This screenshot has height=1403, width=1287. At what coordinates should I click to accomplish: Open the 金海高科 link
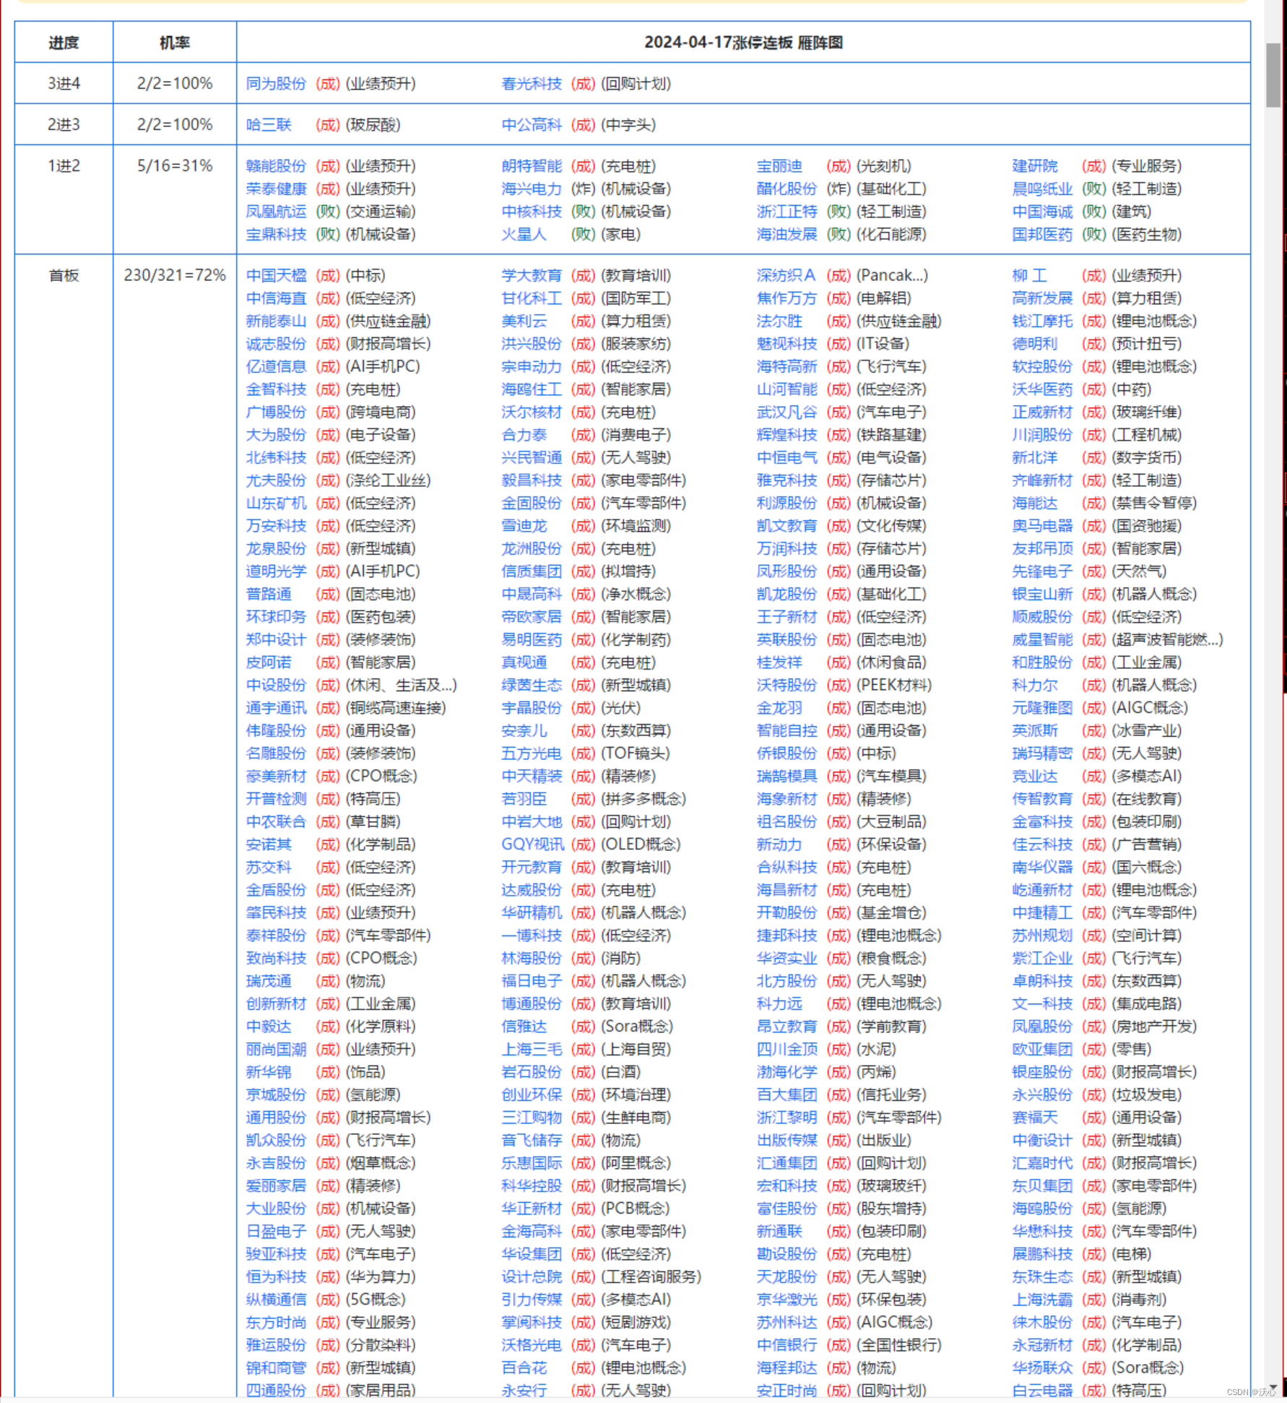(532, 1231)
